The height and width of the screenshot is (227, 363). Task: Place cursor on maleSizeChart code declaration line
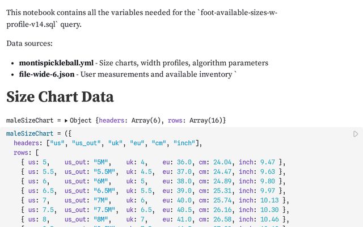point(39,134)
